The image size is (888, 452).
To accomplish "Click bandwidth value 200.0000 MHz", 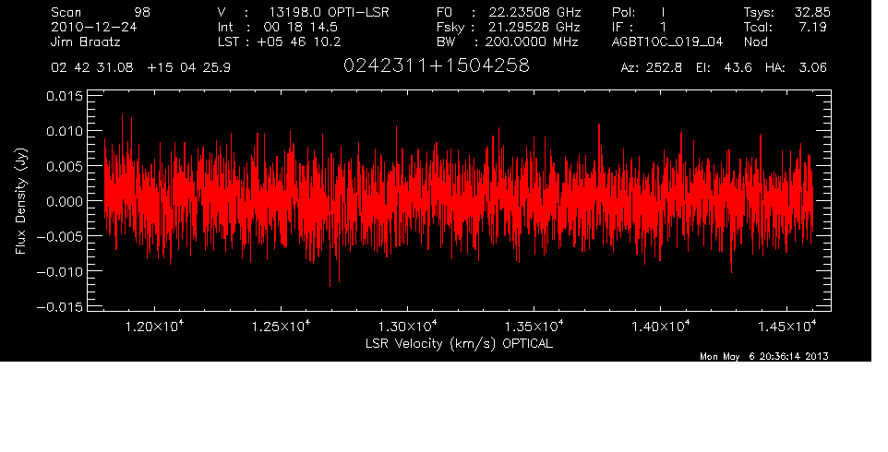I will [531, 42].
